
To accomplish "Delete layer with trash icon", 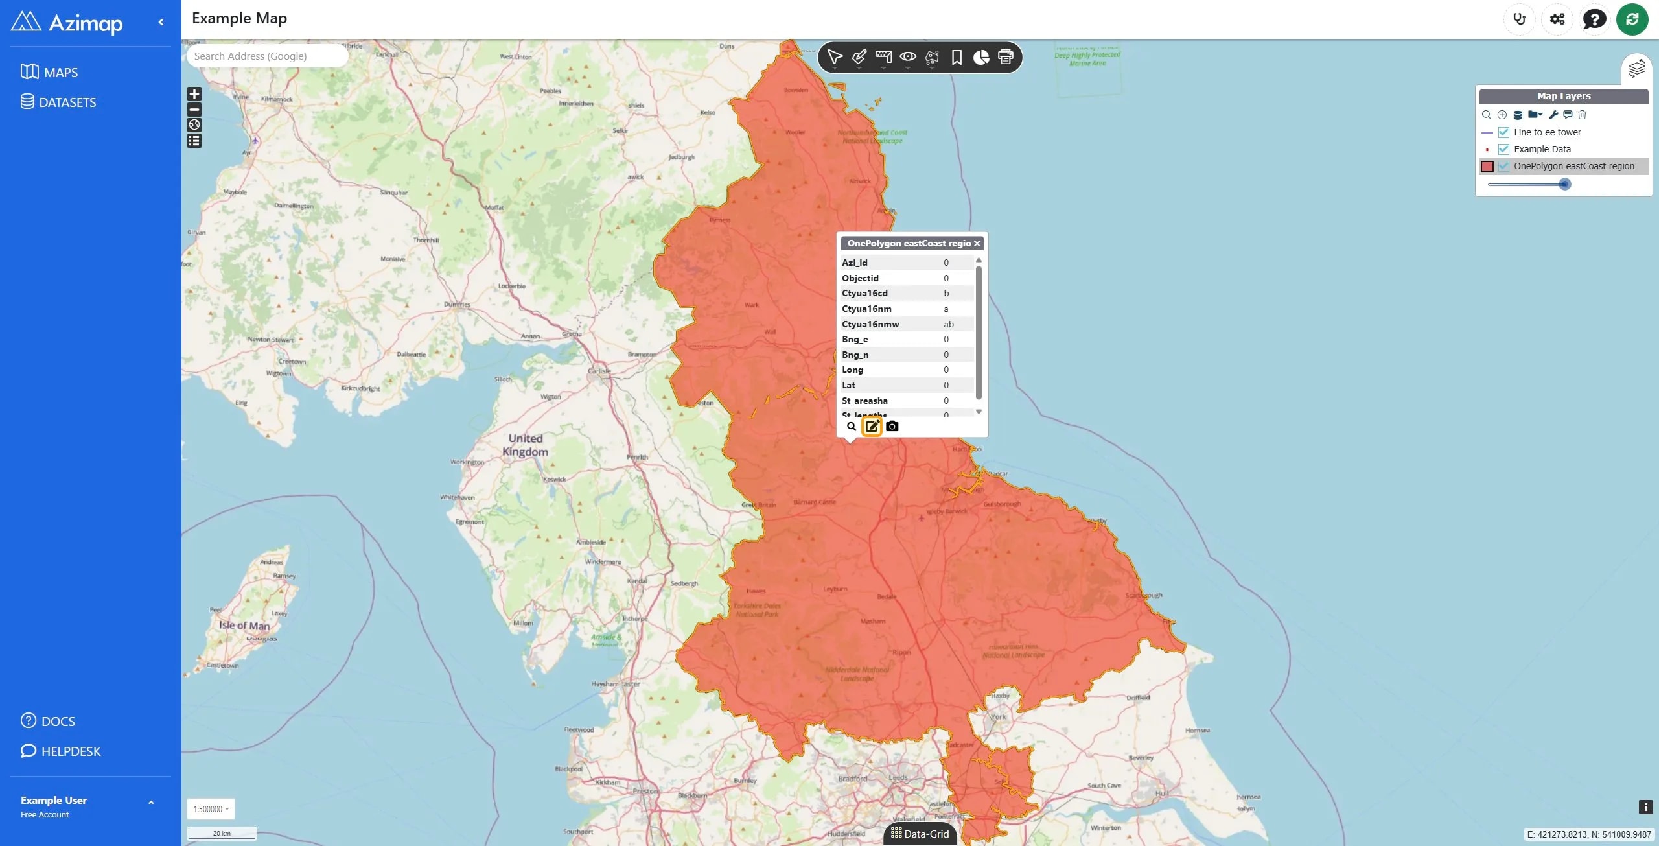I will tap(1582, 115).
